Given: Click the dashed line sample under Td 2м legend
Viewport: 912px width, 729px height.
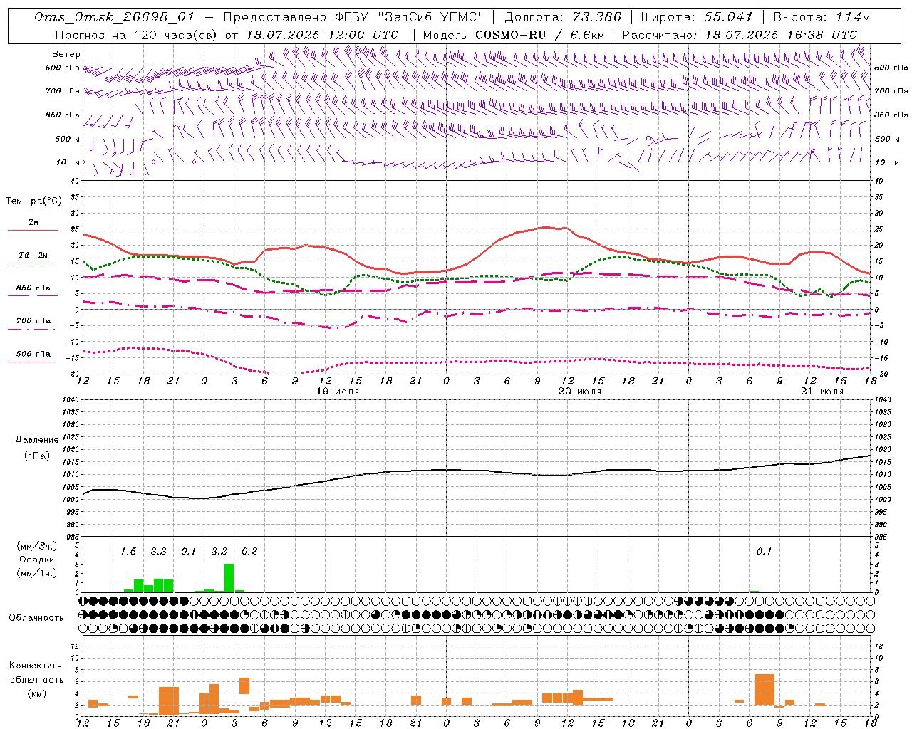Looking at the screenshot, I should point(33,263).
